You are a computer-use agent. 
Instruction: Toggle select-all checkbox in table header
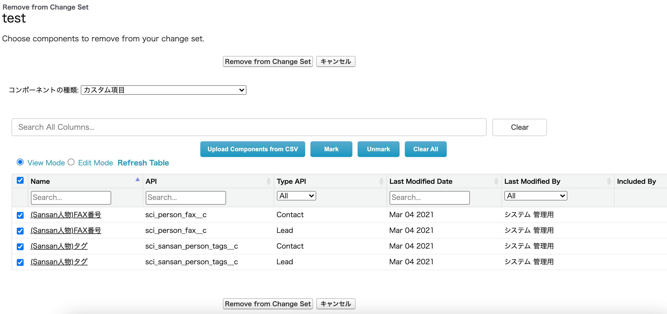pos(20,181)
